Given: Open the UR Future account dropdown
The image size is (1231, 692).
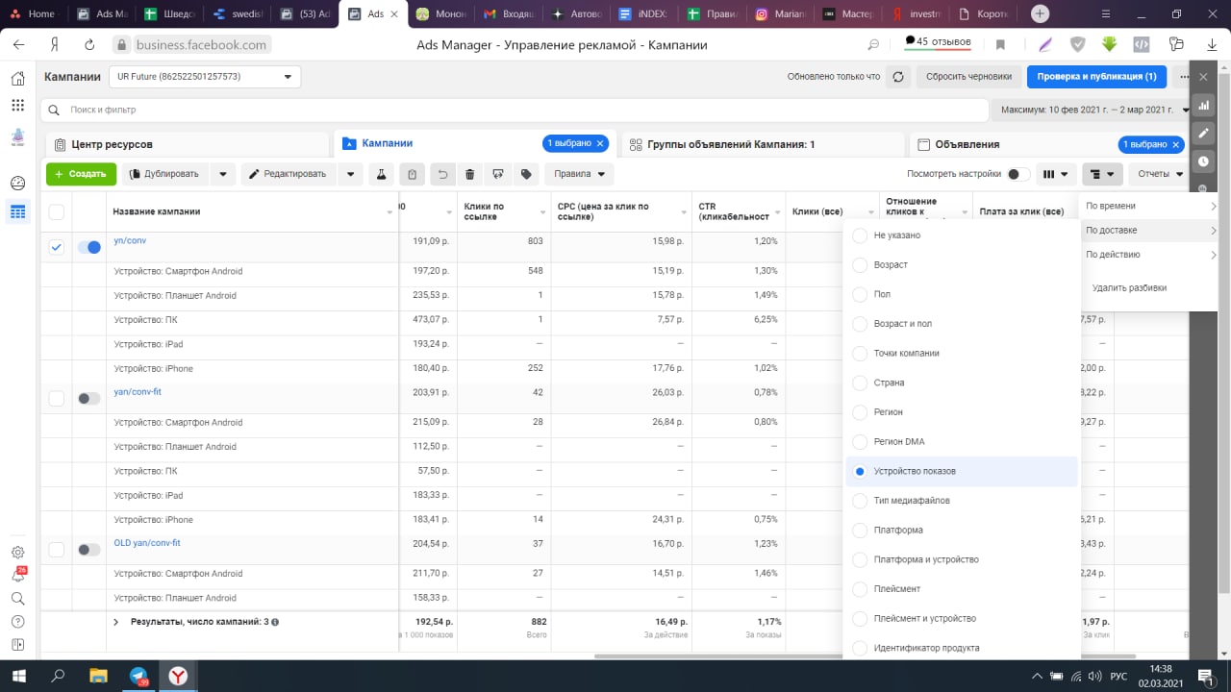Looking at the screenshot, I should [x=204, y=77].
